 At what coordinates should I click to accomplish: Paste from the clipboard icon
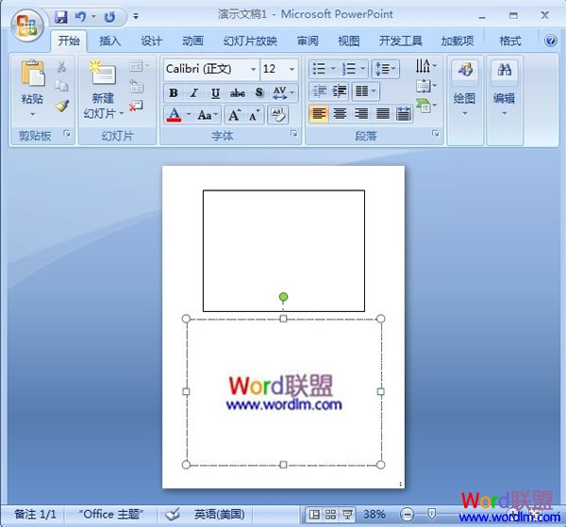[x=32, y=74]
